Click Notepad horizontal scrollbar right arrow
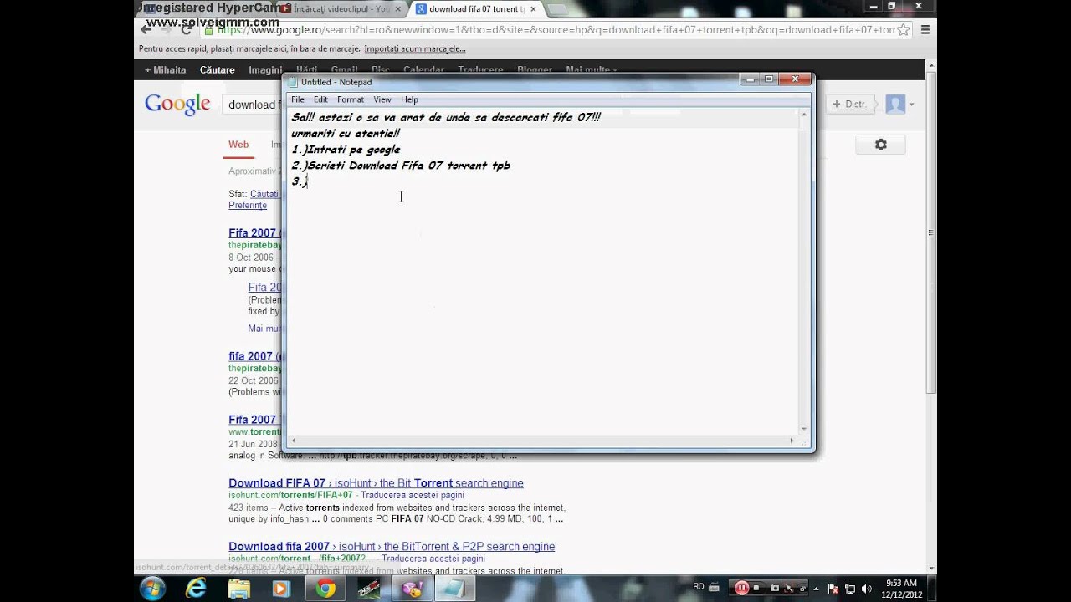The width and height of the screenshot is (1071, 602). pos(792,441)
